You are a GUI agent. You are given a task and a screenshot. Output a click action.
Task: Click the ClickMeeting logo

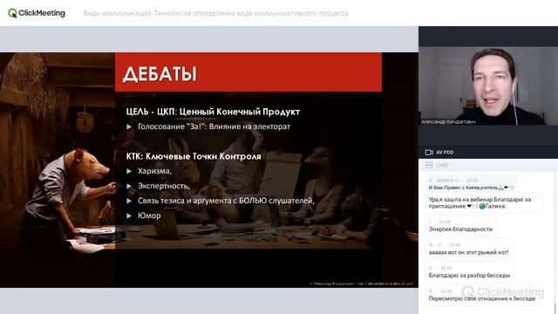click(37, 13)
